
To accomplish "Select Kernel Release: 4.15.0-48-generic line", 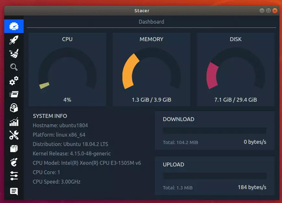I will [x=72, y=153].
